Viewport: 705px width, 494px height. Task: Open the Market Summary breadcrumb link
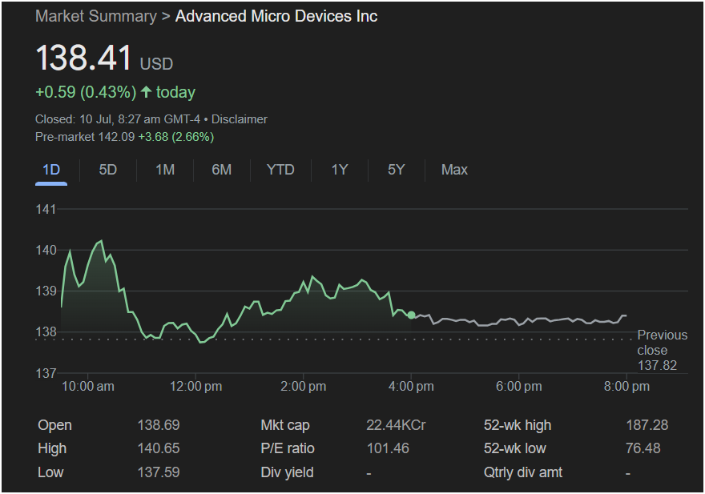(x=96, y=16)
